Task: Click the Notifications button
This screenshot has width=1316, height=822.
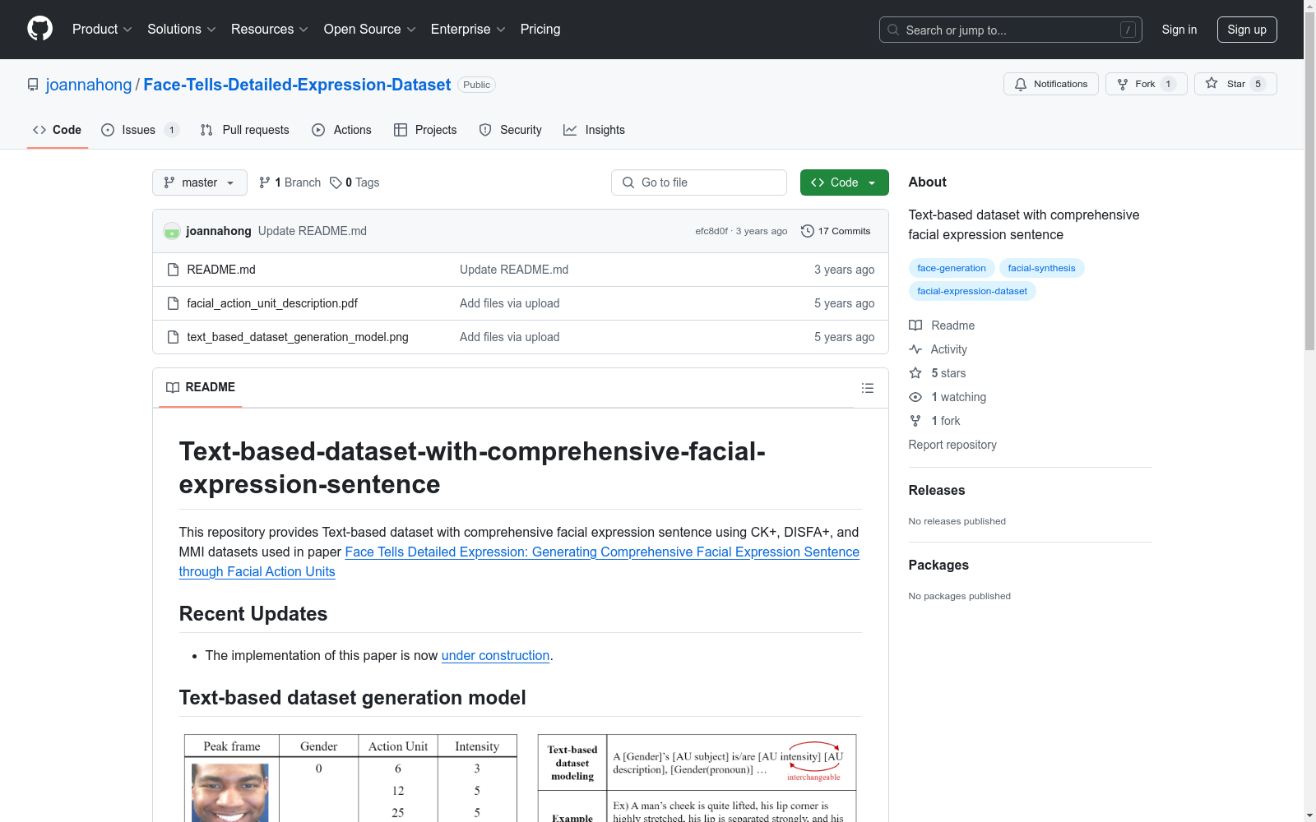Action: [1051, 84]
